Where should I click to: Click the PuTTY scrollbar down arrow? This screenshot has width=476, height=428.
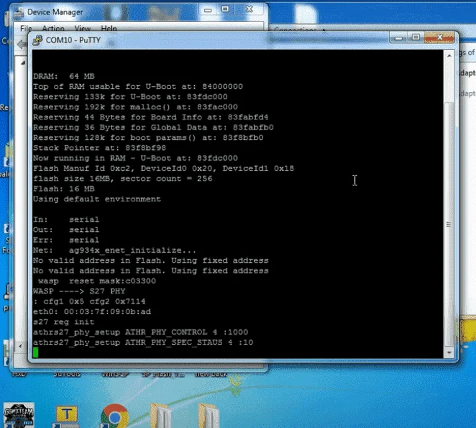449,353
